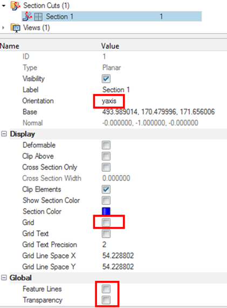
Task: Enable Show Section Color checkbox
Action: pyautogui.click(x=106, y=200)
